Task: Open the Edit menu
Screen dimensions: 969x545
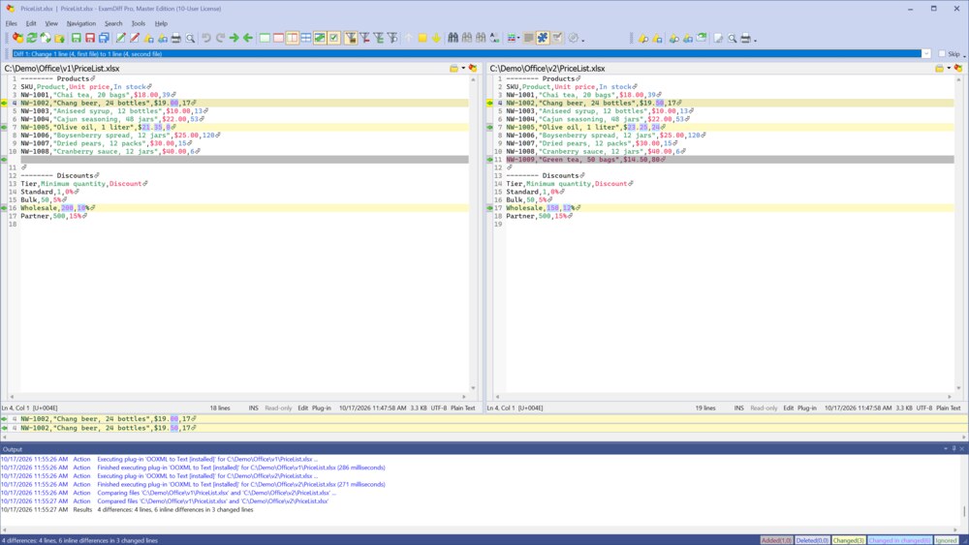Action: [31, 23]
